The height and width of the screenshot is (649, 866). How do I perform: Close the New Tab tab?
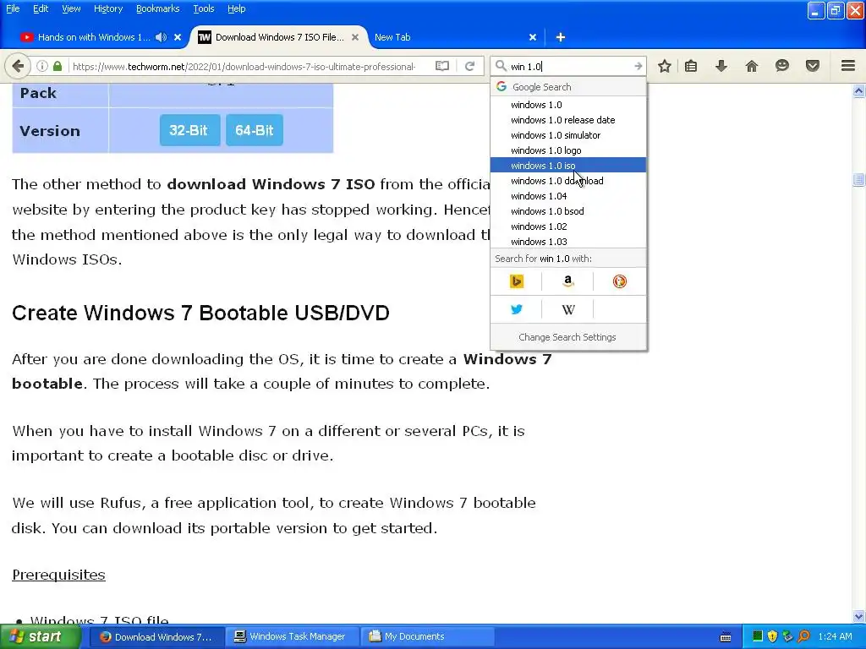click(533, 37)
